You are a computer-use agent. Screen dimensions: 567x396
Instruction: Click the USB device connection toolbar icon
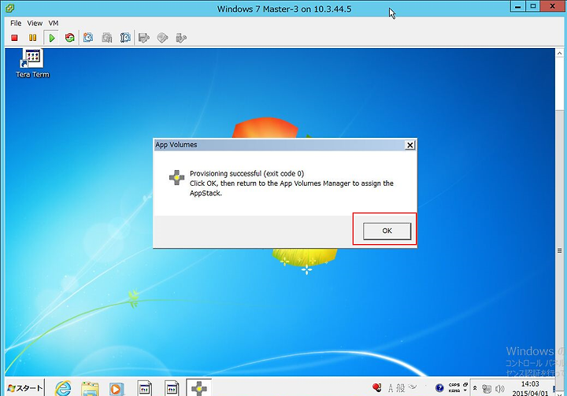pyautogui.click(x=181, y=38)
